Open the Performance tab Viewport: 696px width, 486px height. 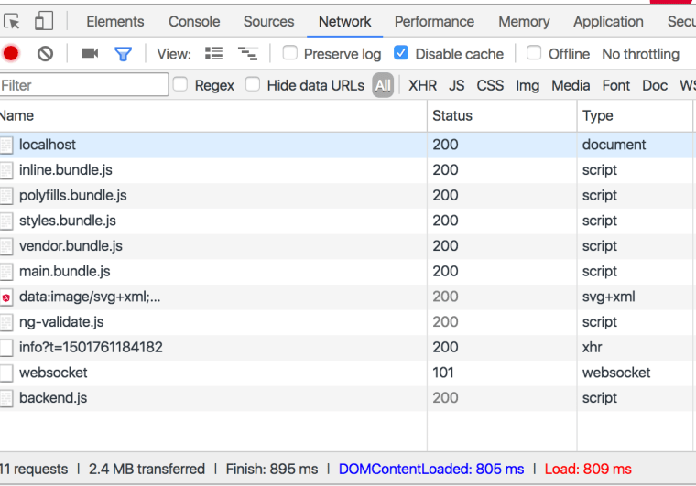[434, 21]
